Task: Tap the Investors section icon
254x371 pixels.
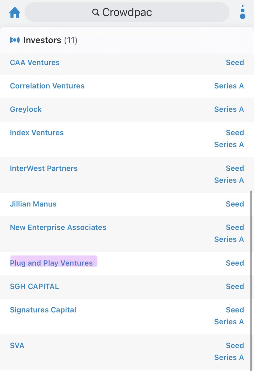Action: tap(14, 40)
